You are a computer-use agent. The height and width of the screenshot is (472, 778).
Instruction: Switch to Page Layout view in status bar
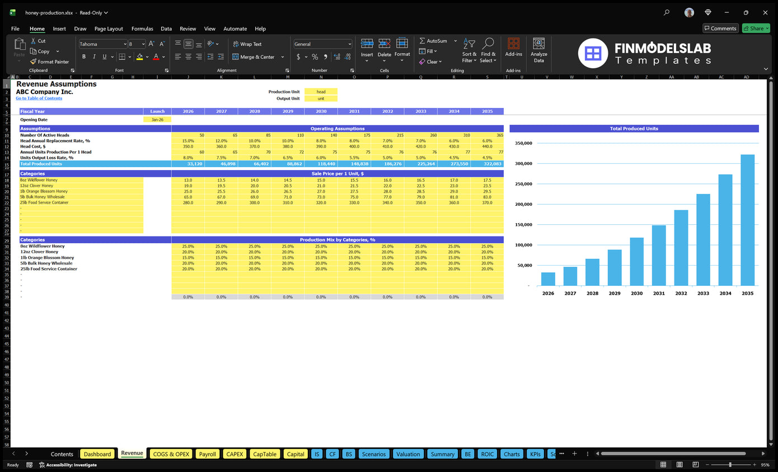tap(679, 465)
